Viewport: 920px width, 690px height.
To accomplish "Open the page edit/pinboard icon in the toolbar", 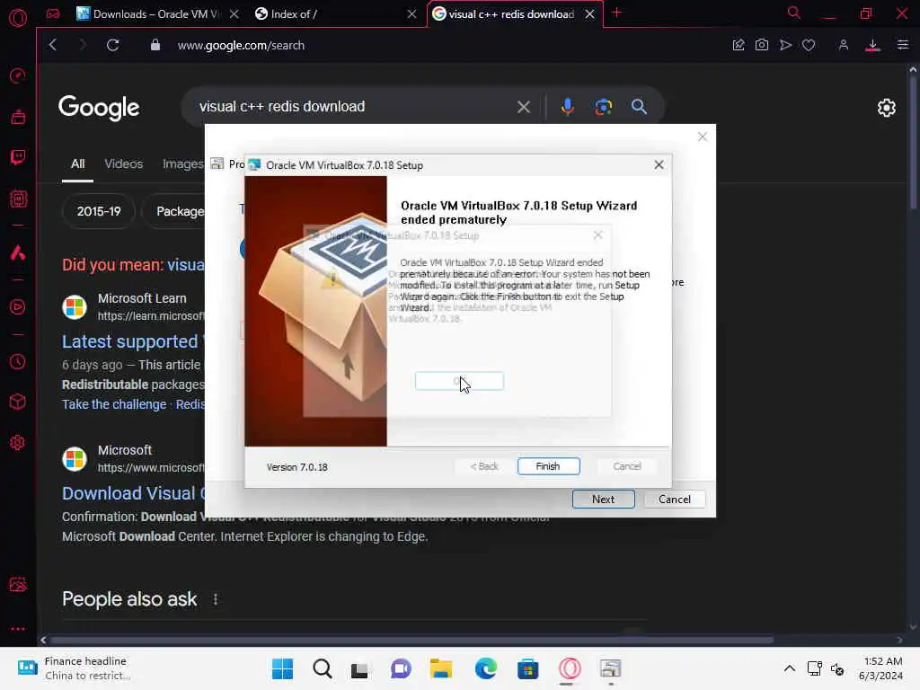I will coord(739,45).
